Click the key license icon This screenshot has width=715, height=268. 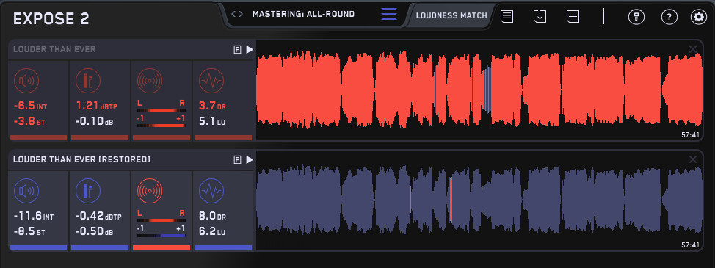636,18
